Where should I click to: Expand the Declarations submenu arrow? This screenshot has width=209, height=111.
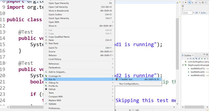click(x=113, y=67)
